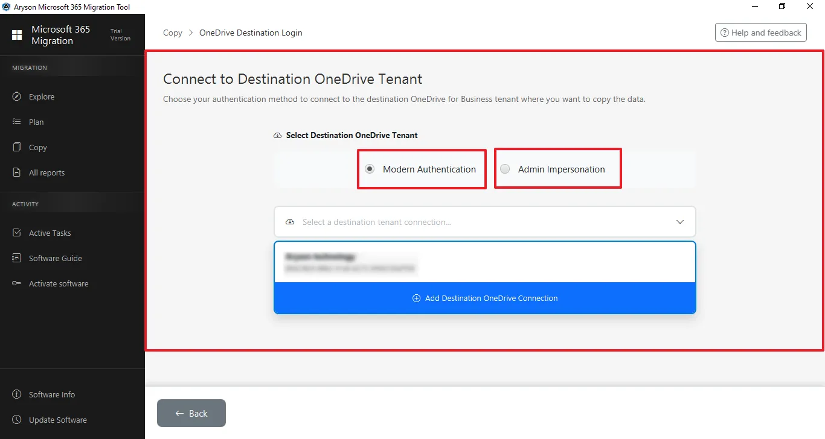Click the Plan list icon in sidebar
This screenshot has height=439, width=825.
(x=17, y=122)
